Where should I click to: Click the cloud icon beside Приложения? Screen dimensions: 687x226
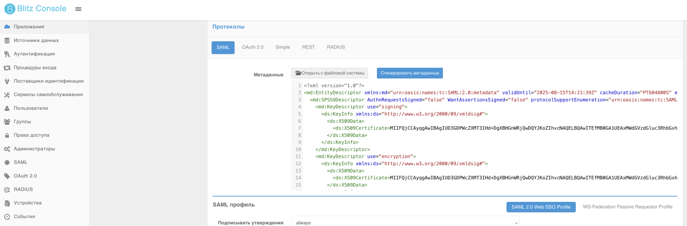7,27
